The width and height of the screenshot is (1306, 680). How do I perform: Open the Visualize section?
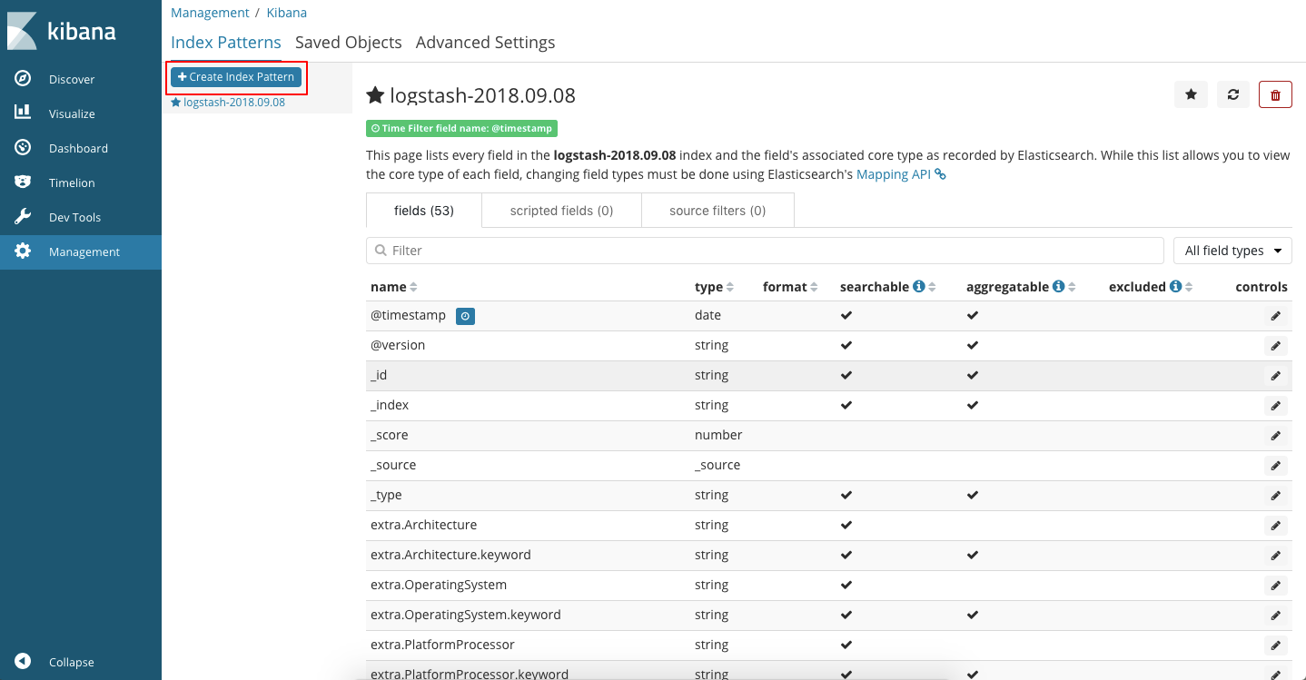pyautogui.click(x=71, y=113)
